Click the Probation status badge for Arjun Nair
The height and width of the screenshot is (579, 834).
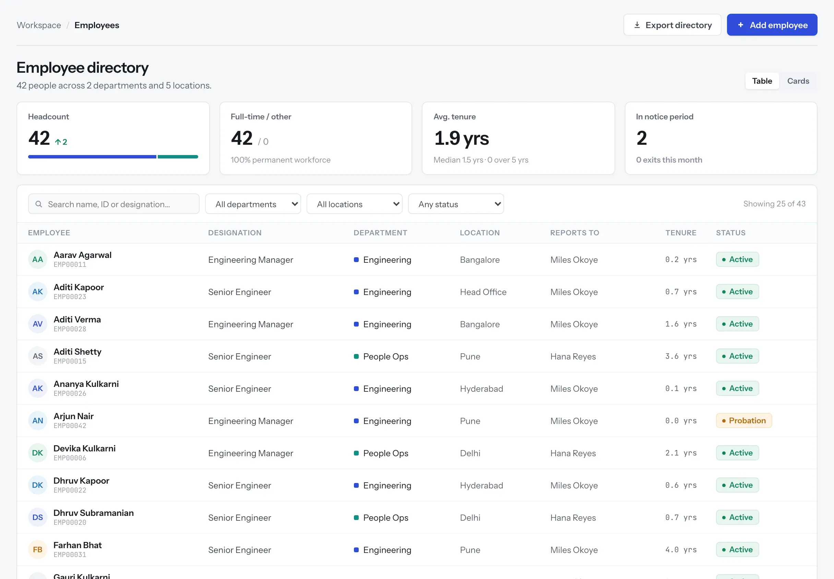[744, 421]
